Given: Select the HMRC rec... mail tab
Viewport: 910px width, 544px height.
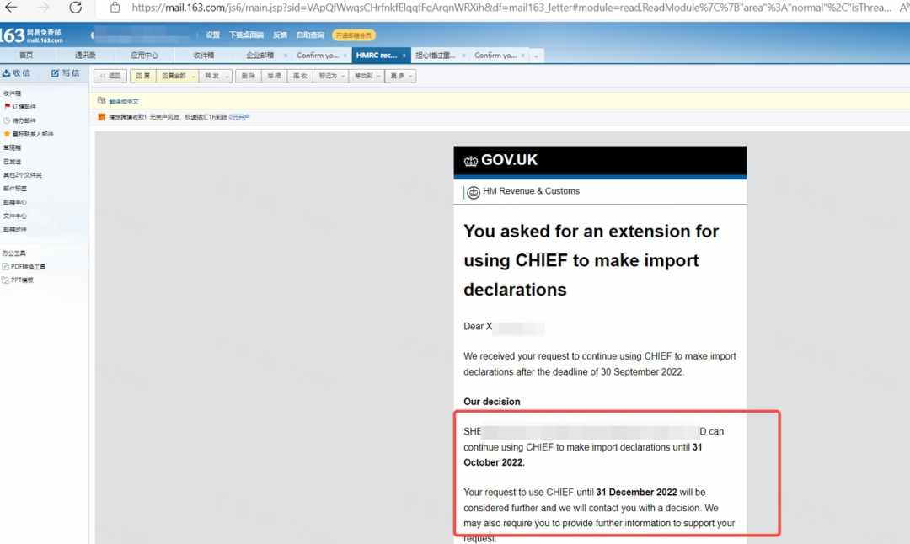Looking at the screenshot, I should point(376,55).
